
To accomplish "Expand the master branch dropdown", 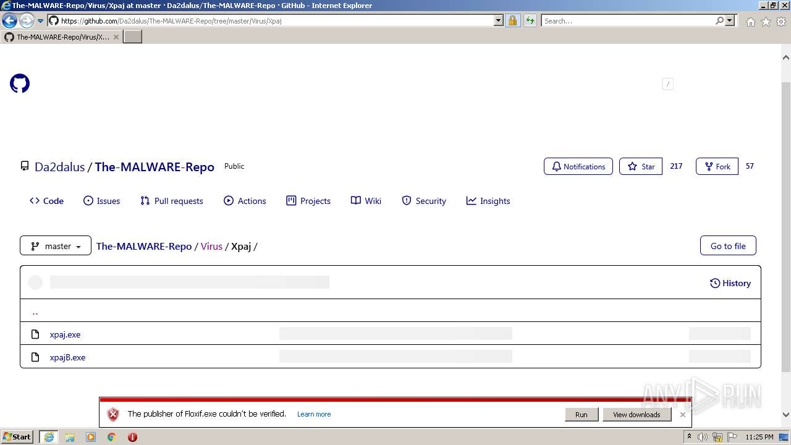I will 56,246.
